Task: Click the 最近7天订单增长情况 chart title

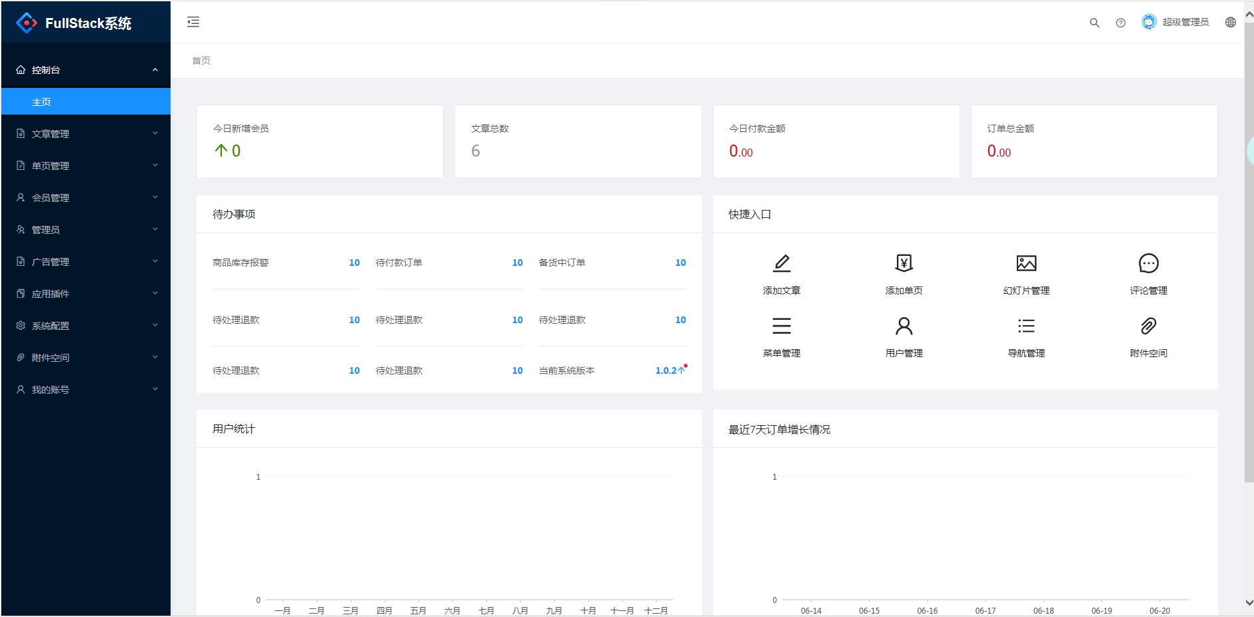Action: pyautogui.click(x=779, y=429)
